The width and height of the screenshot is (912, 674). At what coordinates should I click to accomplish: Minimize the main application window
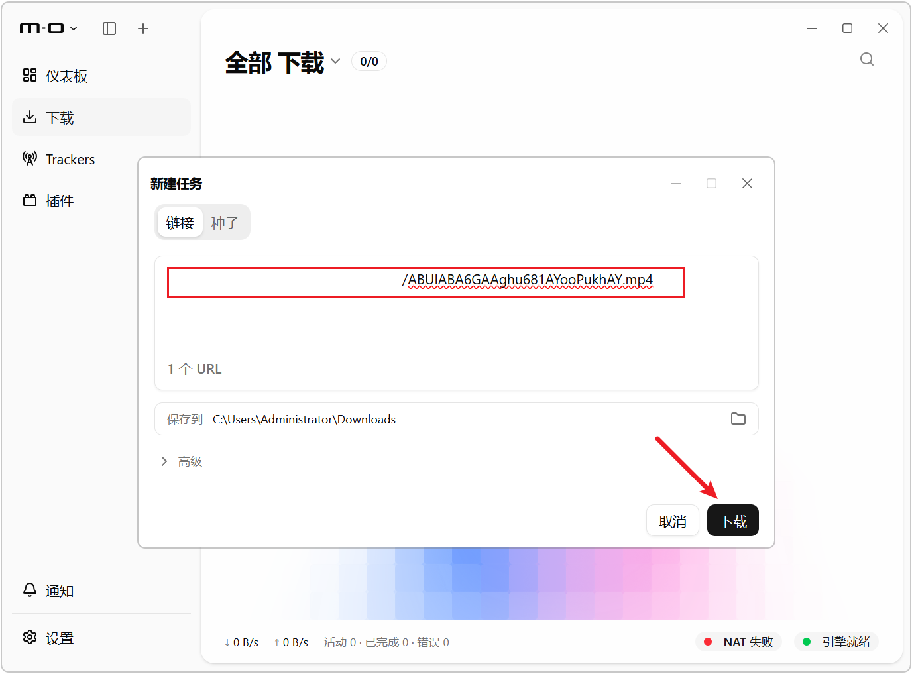pos(811,28)
